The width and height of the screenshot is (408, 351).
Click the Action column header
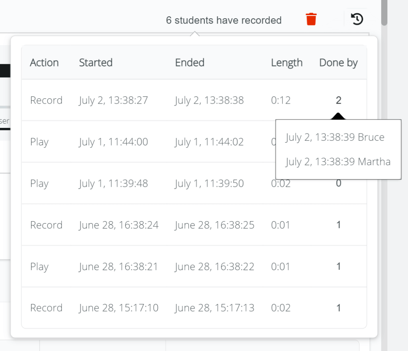tap(44, 63)
